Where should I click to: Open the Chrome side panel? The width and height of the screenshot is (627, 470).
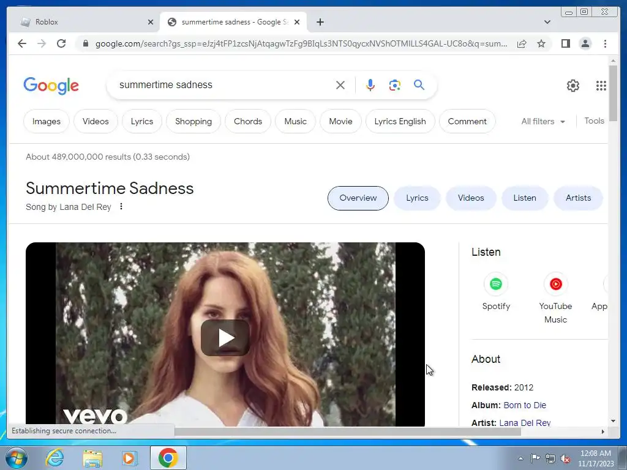pyautogui.click(x=565, y=43)
